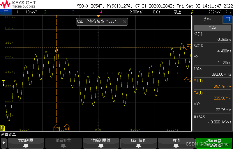
Task: Click the Keysight Technologies logo
Action: 18,4
